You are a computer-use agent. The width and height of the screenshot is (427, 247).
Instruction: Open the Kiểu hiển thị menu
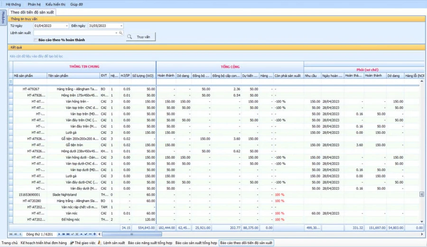pyautogui.click(x=56, y=4)
